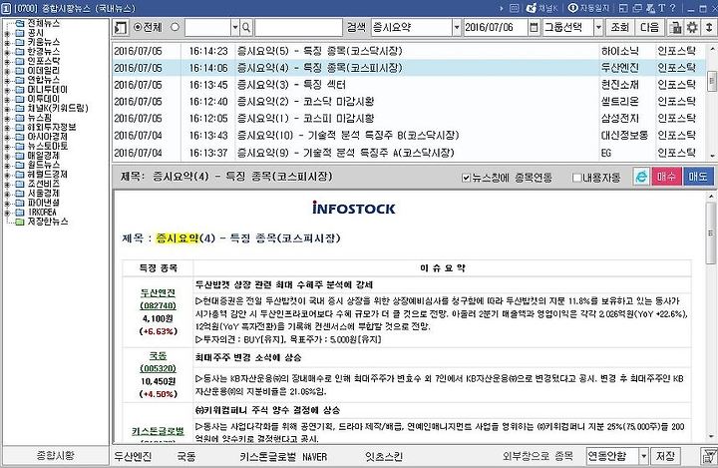Select 이데일리 in the news tree
The image size is (718, 468).
(x=43, y=71)
